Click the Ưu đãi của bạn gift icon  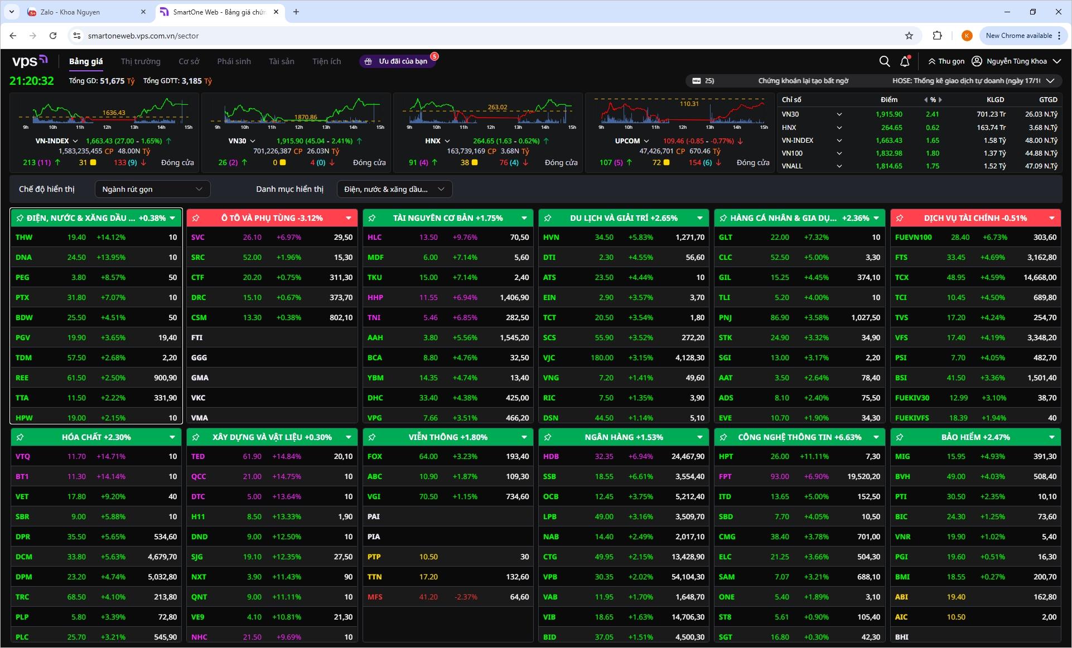[x=368, y=61]
